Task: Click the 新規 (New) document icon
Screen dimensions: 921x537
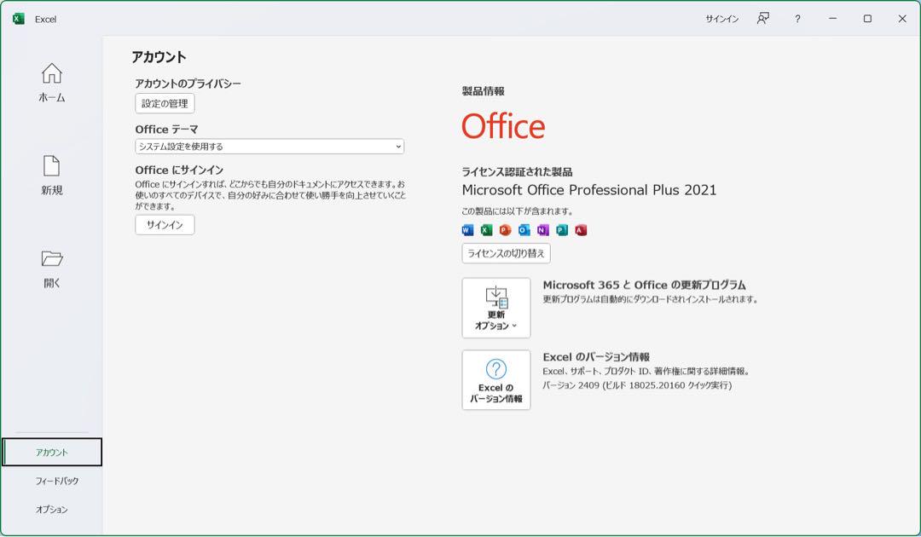Action: (x=52, y=166)
